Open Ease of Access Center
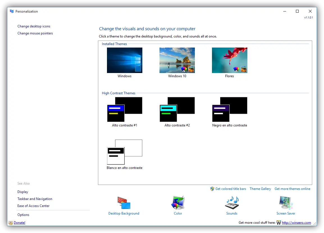324x233 pixels. tap(33, 206)
